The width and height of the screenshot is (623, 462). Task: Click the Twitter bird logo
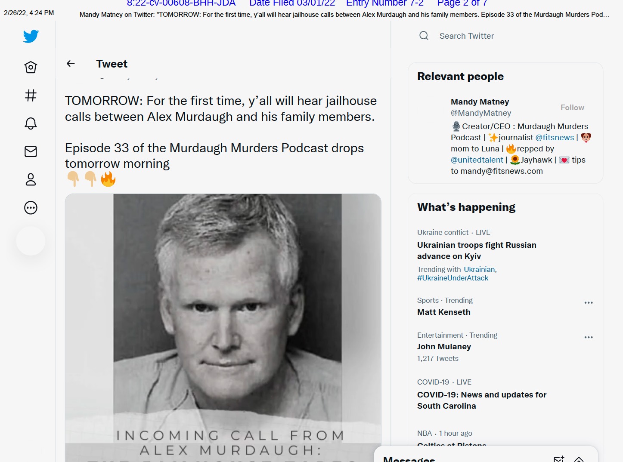(x=31, y=37)
